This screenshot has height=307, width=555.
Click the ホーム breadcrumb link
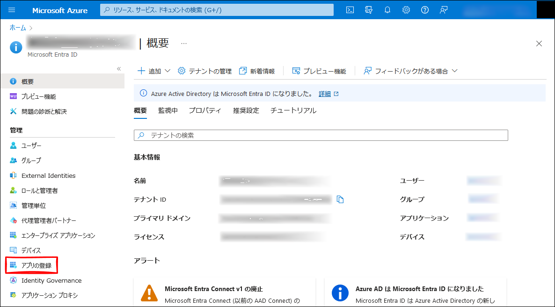click(18, 28)
